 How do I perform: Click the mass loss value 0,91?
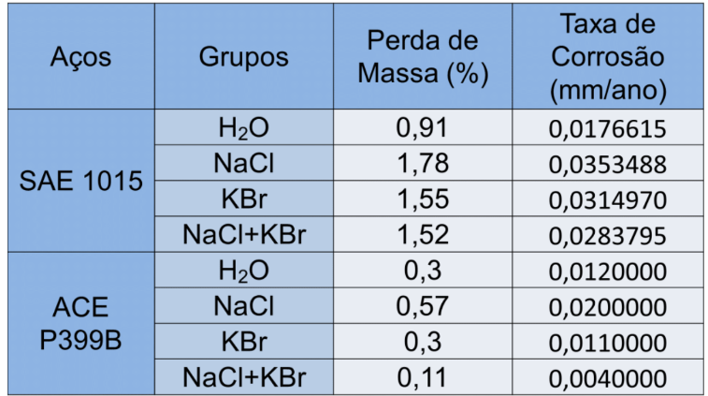click(x=423, y=128)
